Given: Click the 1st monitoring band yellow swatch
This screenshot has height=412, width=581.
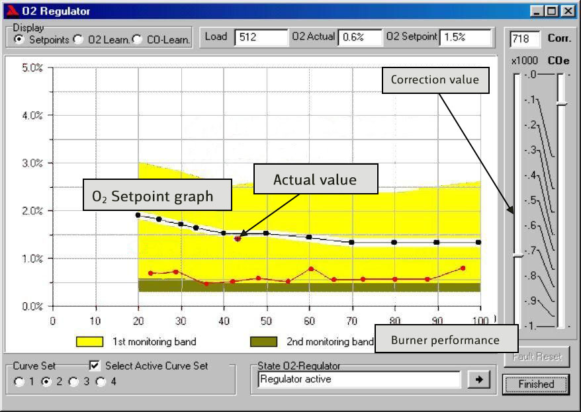Looking at the screenshot, I should 89,342.
